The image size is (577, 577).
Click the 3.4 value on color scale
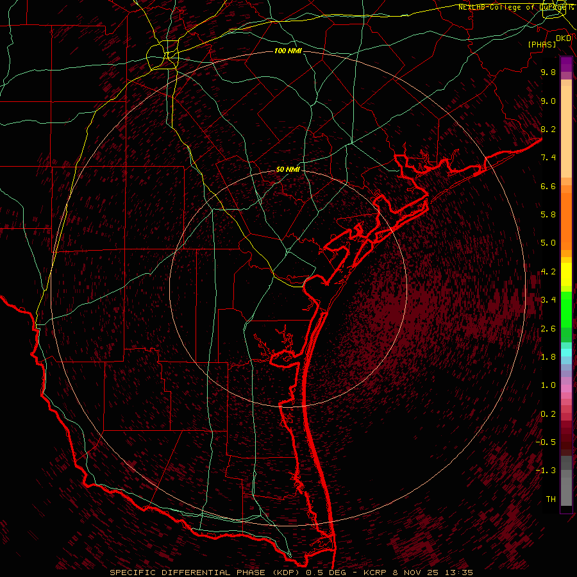point(548,300)
